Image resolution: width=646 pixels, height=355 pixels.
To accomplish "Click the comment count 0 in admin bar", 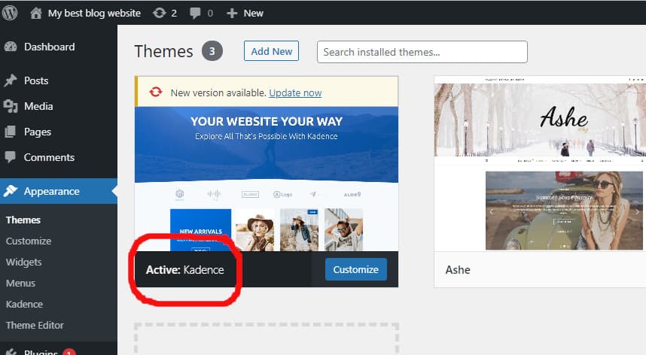I will point(210,14).
